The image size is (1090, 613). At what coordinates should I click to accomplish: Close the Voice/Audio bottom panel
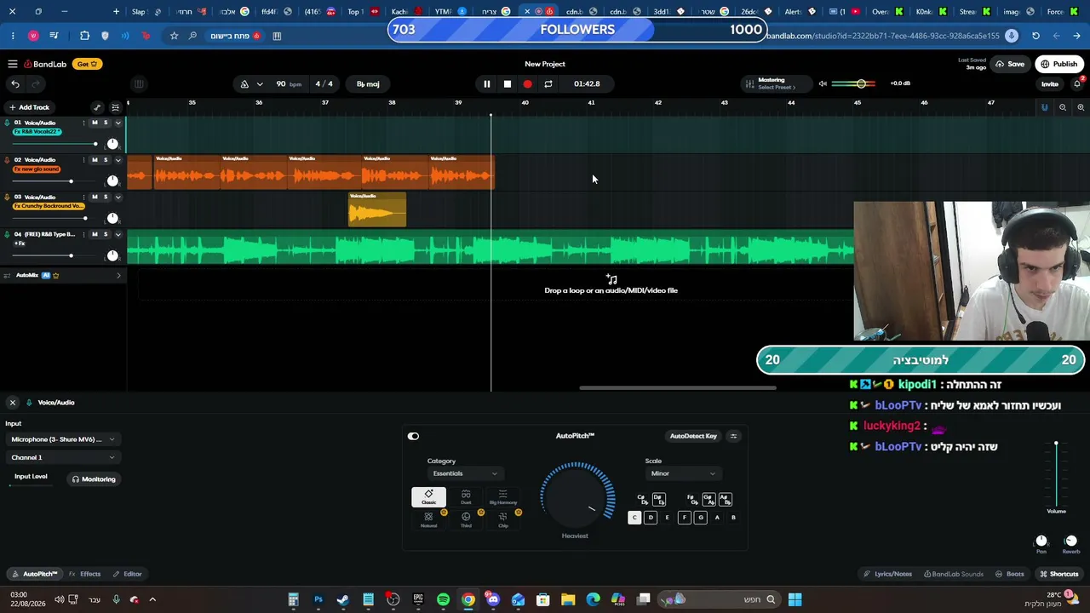point(13,402)
